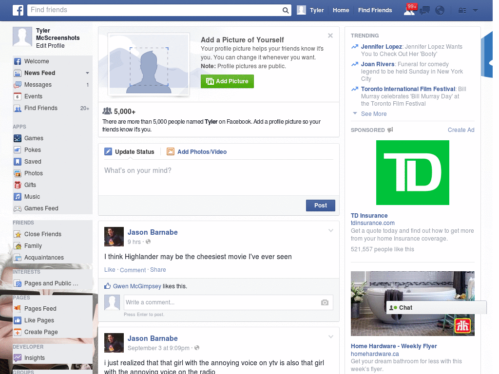The image size is (499, 374).
Task: Click the Facebook logo icon
Action: pos(18,10)
